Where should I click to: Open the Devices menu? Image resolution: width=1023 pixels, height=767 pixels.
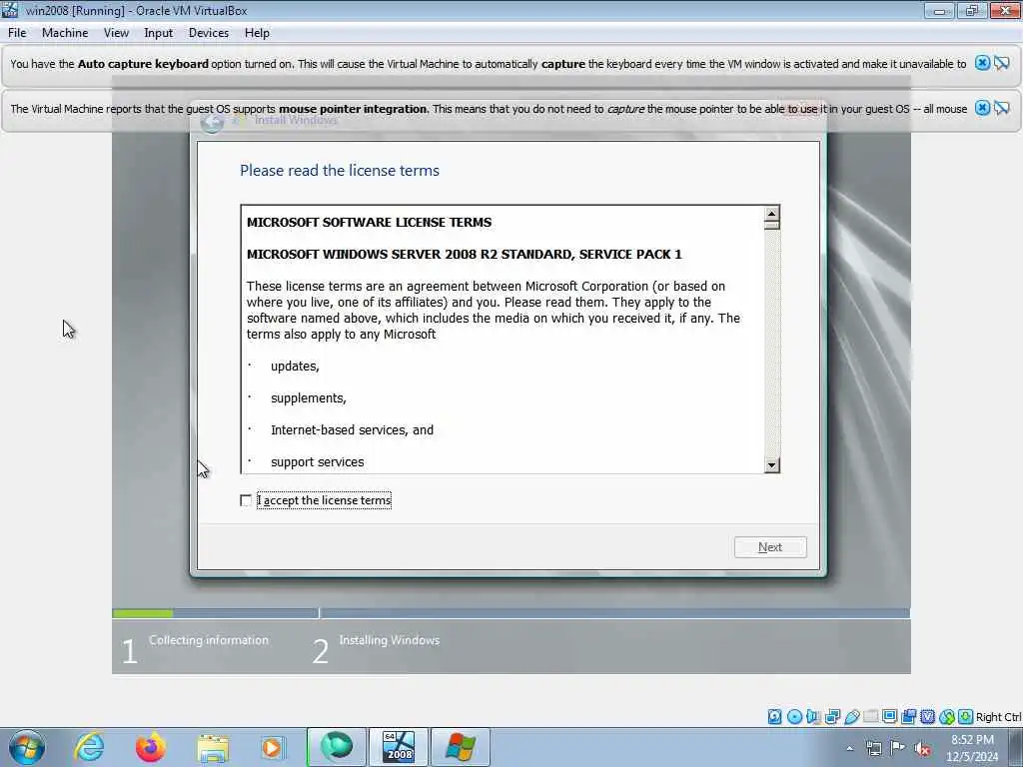[209, 33]
